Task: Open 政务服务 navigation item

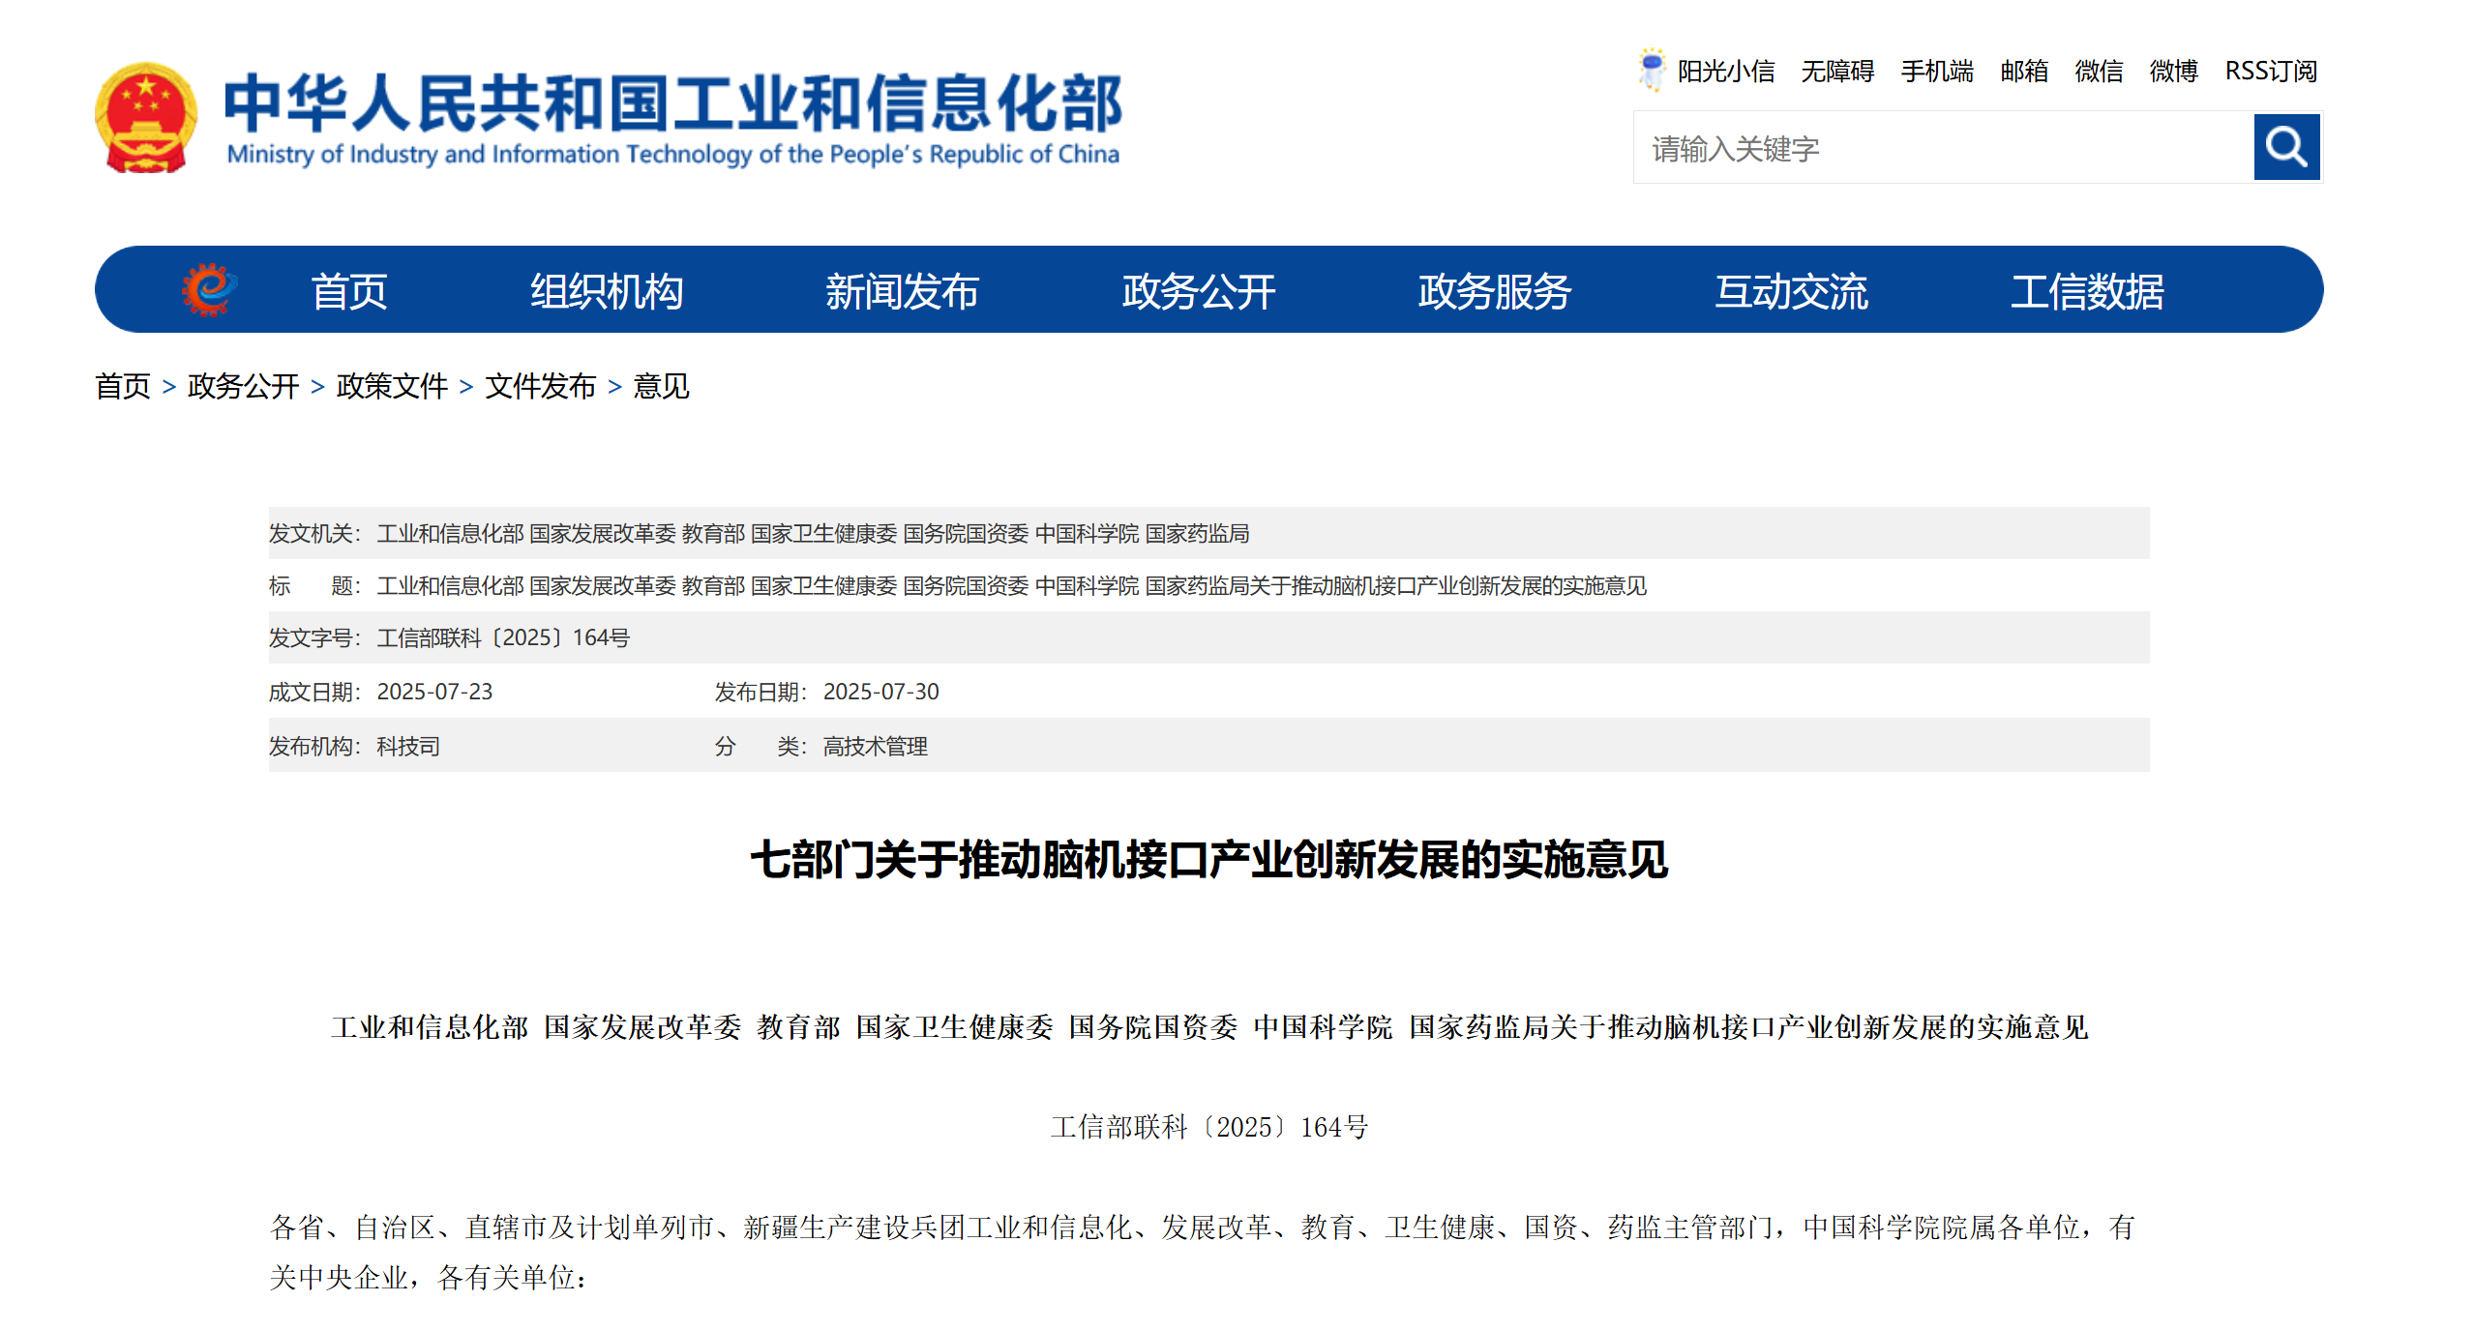Action: [1494, 291]
